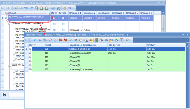
Task: Click the search input field beside binoculars
Action: coord(16,95)
